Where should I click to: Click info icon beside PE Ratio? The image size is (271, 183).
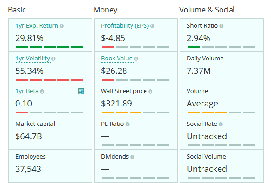tap(127, 124)
